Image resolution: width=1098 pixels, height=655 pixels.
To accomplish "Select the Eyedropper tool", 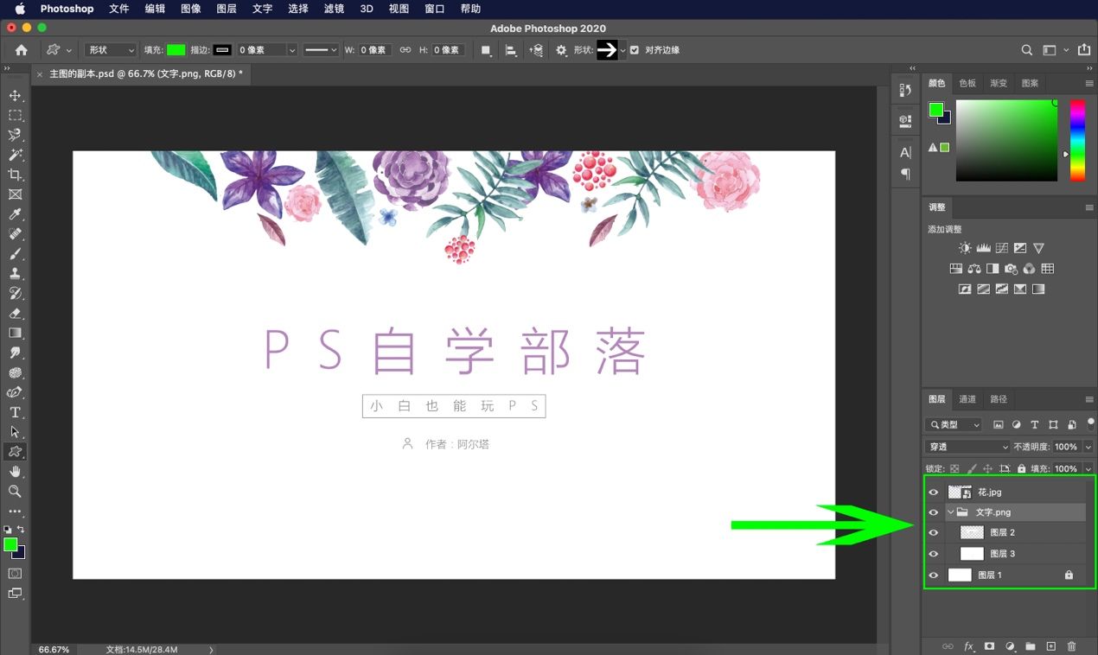I will [14, 214].
